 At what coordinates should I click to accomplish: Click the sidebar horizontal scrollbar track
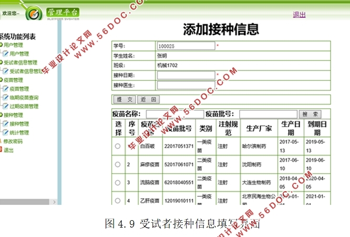pos(25,202)
